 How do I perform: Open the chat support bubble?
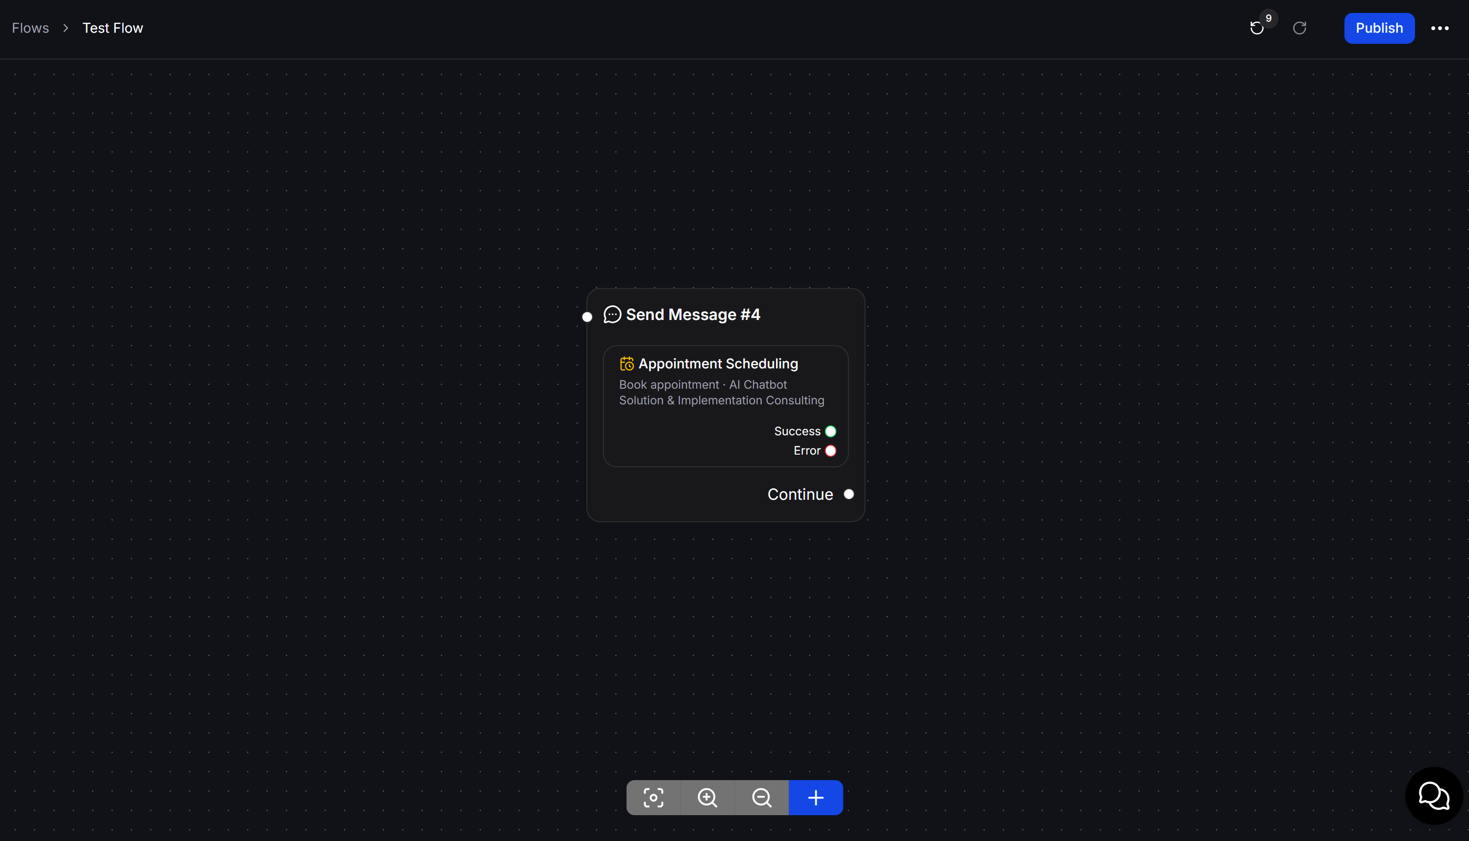tap(1434, 796)
